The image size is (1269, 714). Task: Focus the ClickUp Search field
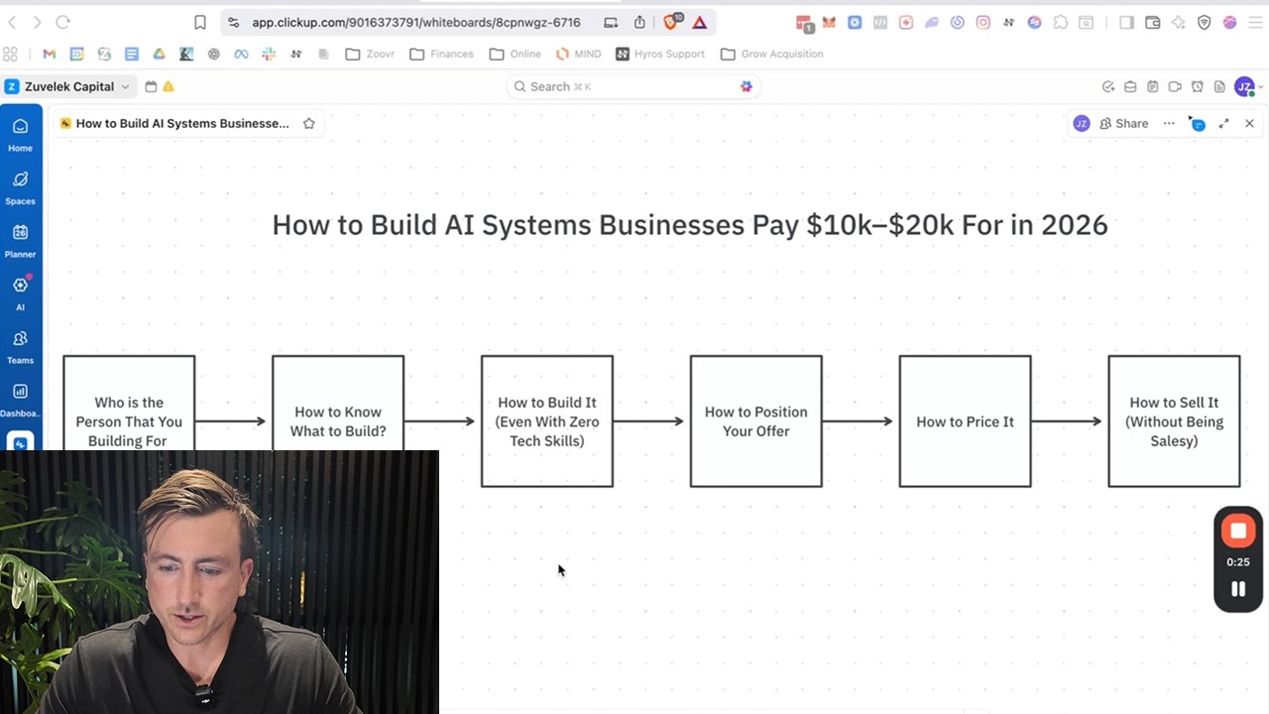click(x=633, y=86)
